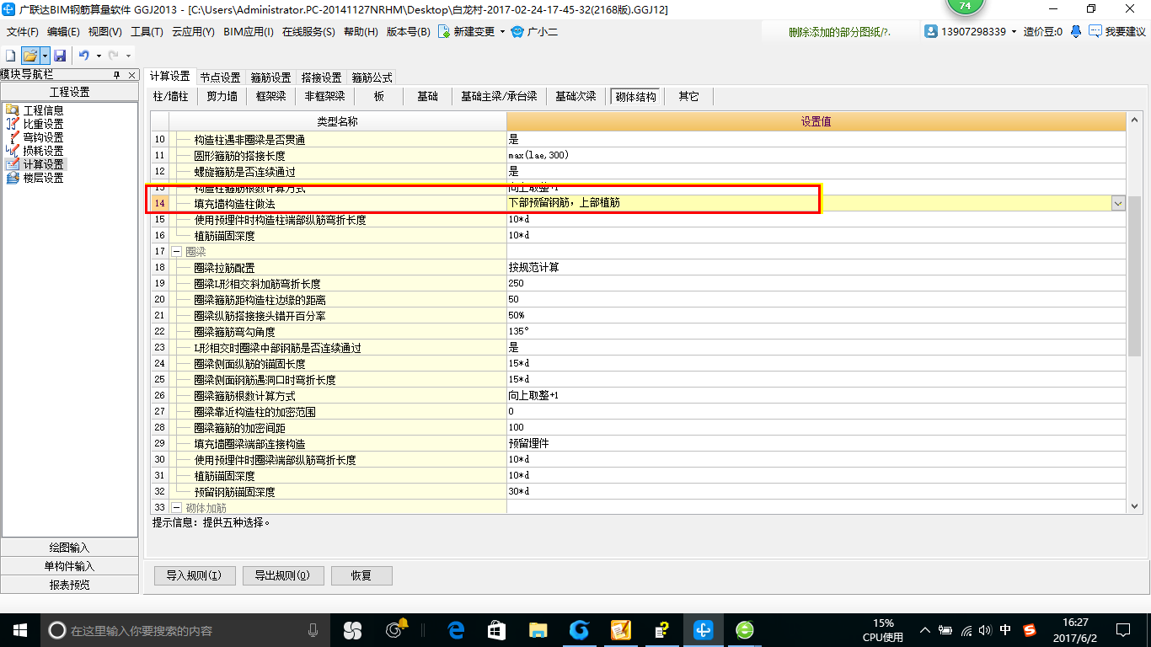This screenshot has width=1151, height=647.
Task: Pin the 模块导航栏 panel
Action: coord(117,75)
